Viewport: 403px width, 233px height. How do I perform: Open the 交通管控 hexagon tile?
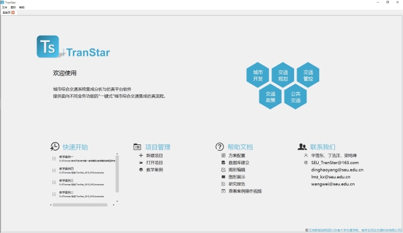pyautogui.click(x=308, y=75)
